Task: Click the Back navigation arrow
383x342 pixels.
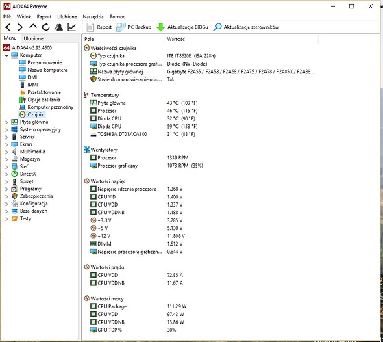Action: pos(8,27)
